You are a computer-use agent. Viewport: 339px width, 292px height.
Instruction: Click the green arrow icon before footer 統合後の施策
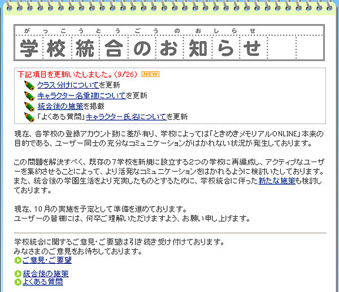coord(18,274)
